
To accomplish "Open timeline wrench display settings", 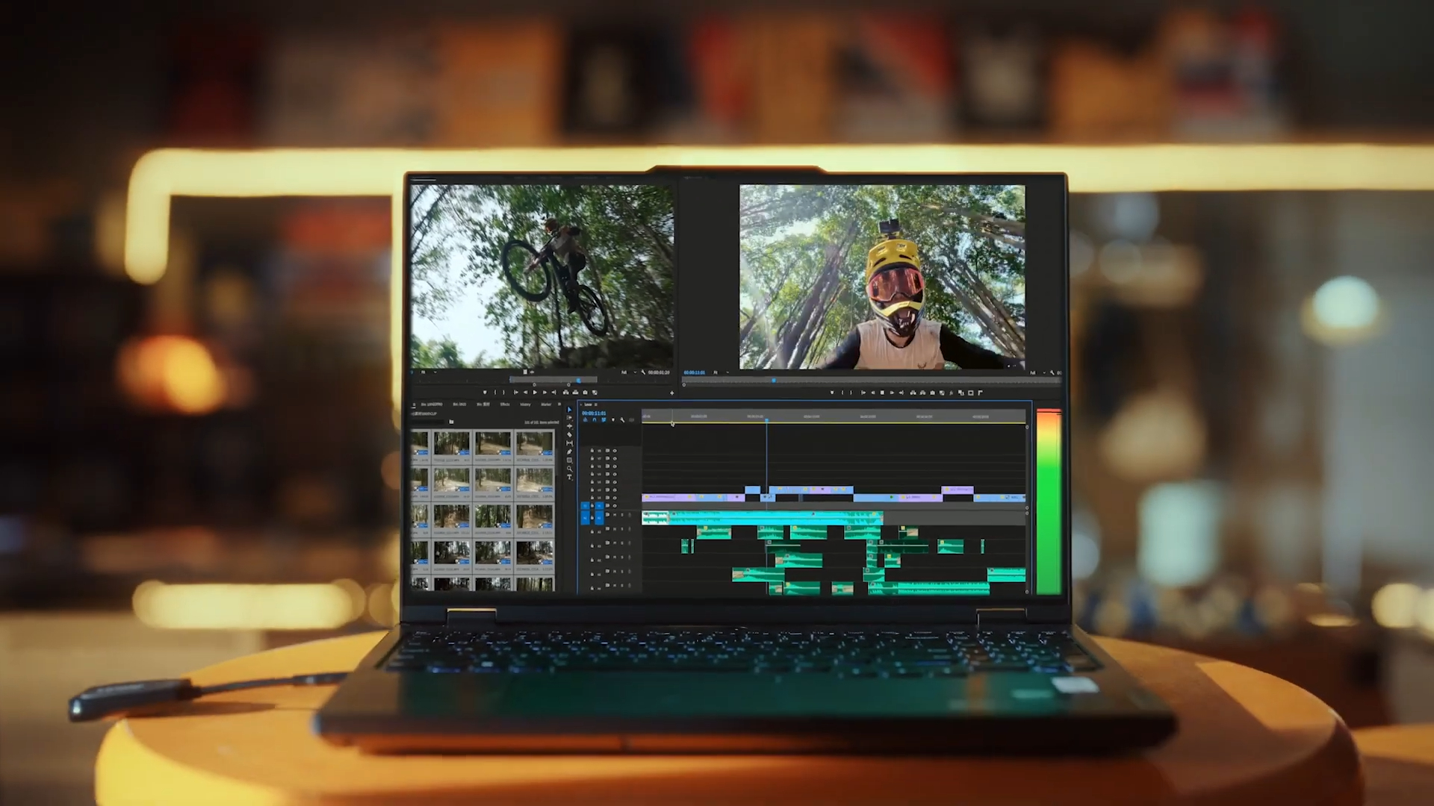I will tap(622, 420).
